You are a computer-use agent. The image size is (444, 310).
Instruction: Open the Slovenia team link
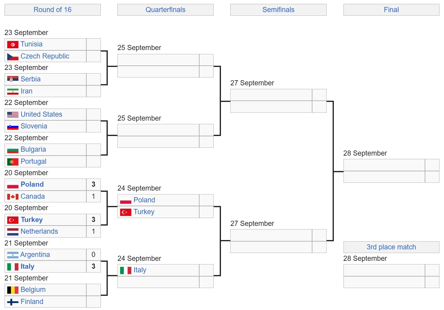[34, 126]
